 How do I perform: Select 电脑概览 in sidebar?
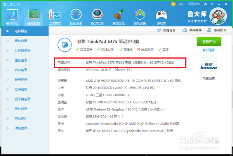25,31
